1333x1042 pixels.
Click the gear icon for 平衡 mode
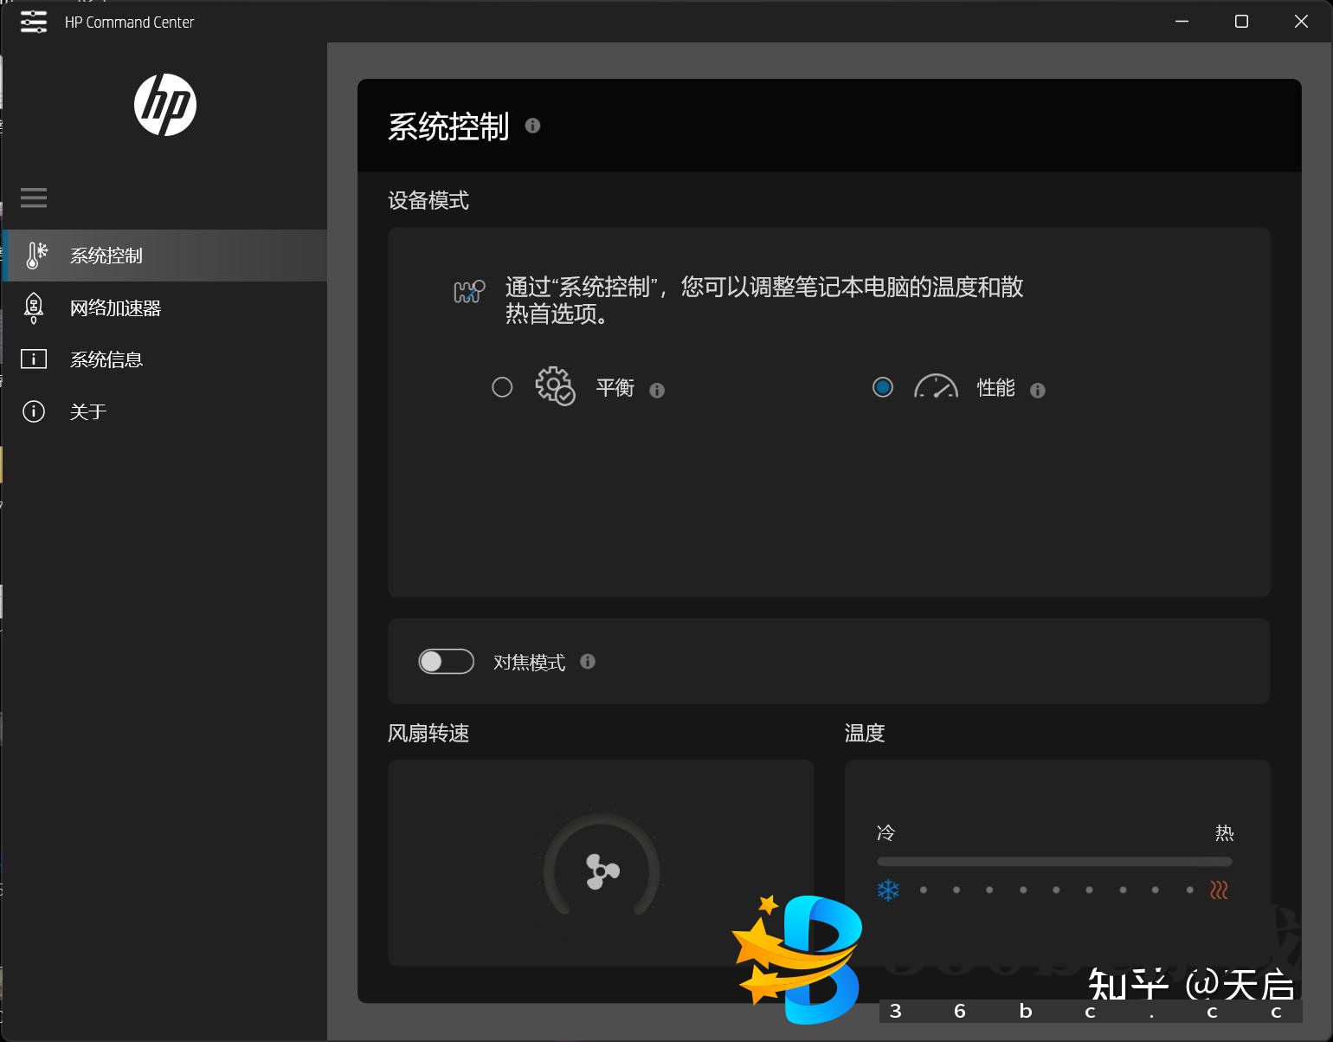point(555,386)
